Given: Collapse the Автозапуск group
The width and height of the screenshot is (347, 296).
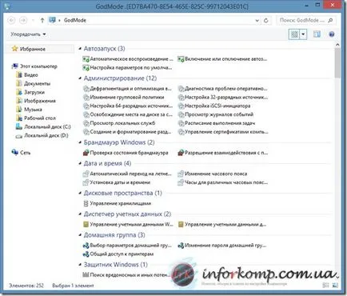Looking at the screenshot, I should point(80,49).
